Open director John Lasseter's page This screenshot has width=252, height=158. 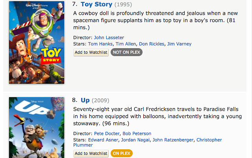point(109,38)
